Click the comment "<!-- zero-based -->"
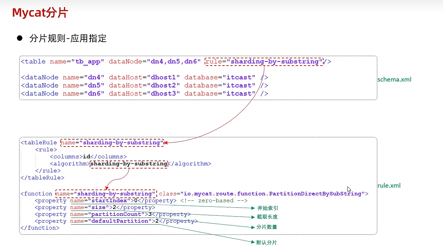Image resolution: width=443 pixels, height=251 pixels. tap(214, 201)
